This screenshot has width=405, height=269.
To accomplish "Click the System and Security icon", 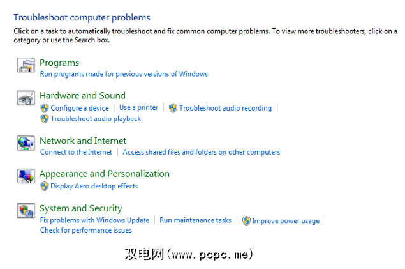I will pos(26,210).
